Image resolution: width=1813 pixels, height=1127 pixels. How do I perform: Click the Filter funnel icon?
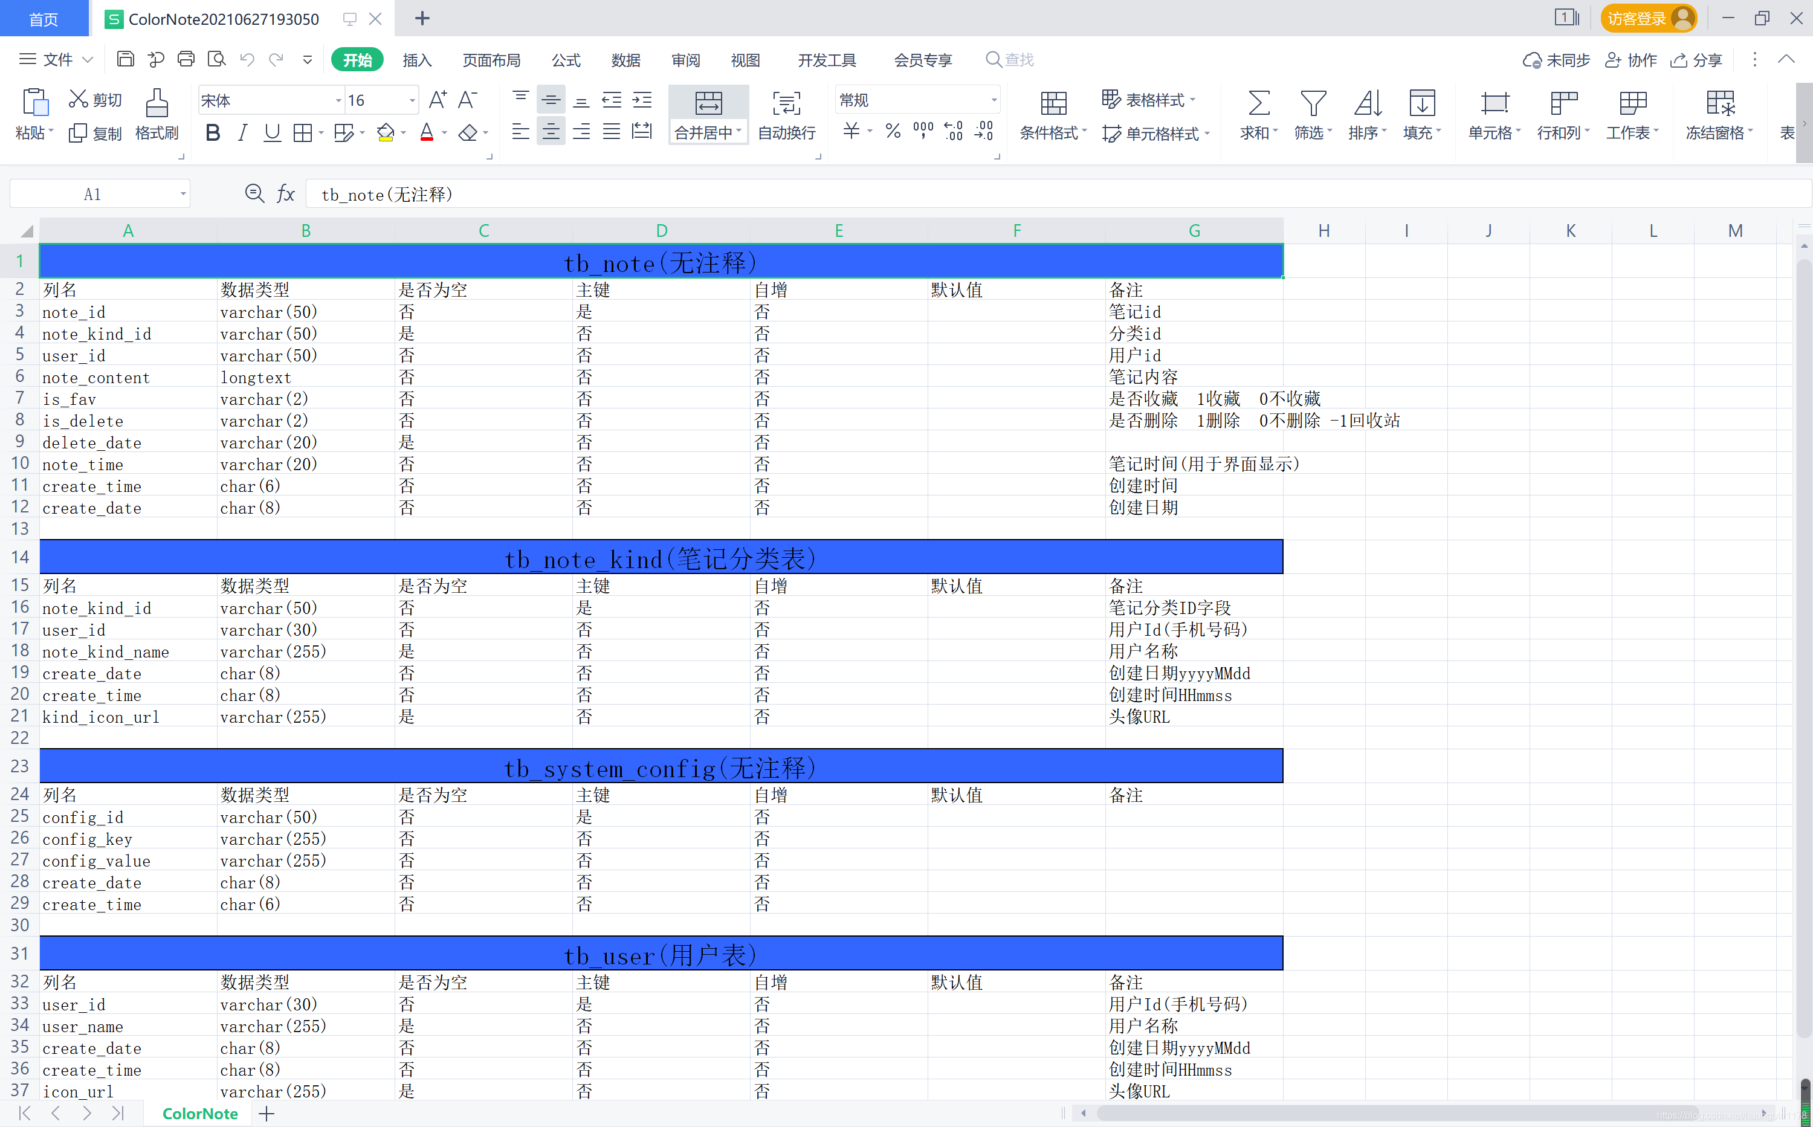click(1313, 103)
